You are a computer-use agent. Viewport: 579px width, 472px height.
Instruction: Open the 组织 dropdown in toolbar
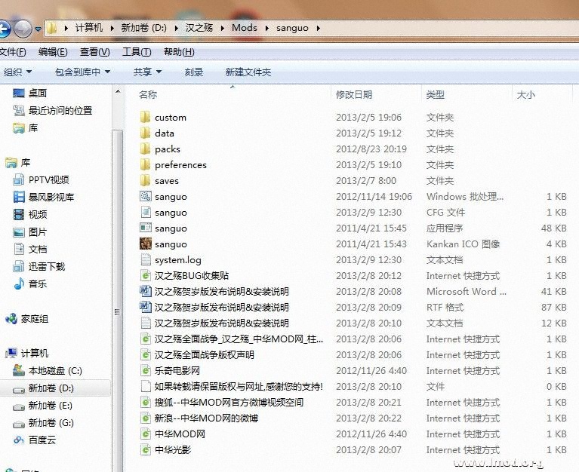pyautogui.click(x=17, y=72)
